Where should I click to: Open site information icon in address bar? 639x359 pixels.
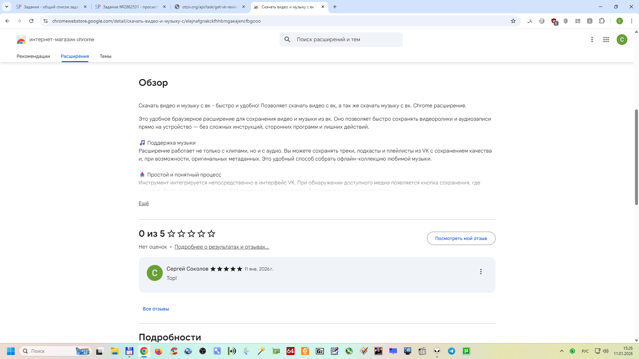pos(46,21)
